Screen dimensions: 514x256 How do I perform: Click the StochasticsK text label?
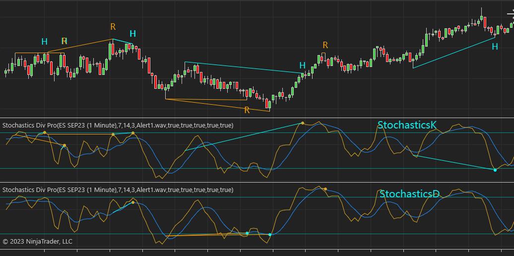(407, 125)
